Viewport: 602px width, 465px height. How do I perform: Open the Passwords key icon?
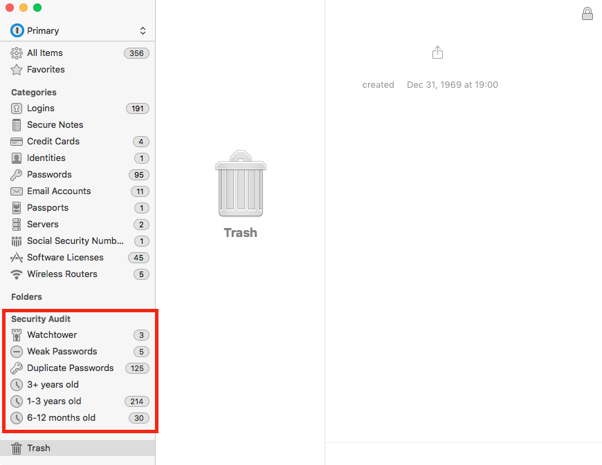point(17,175)
